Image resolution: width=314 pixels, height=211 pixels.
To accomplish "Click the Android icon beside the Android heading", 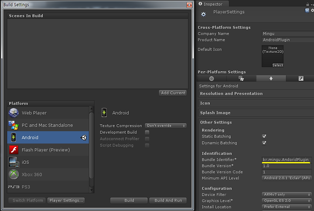I will 104,113.
